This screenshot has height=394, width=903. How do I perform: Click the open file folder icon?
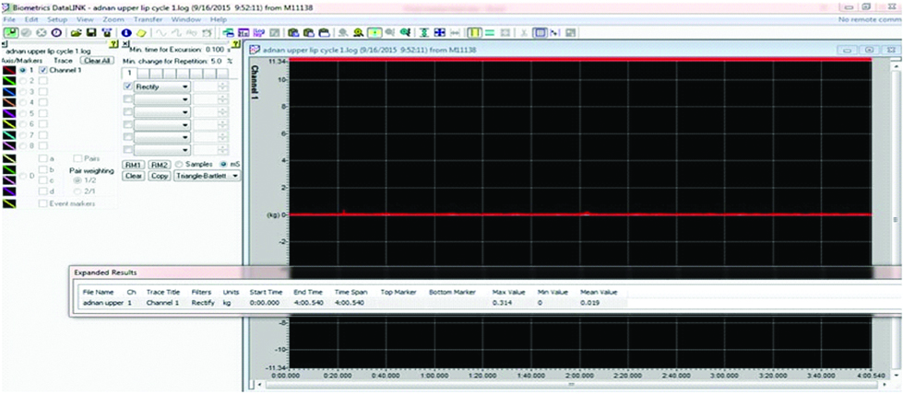tap(77, 32)
